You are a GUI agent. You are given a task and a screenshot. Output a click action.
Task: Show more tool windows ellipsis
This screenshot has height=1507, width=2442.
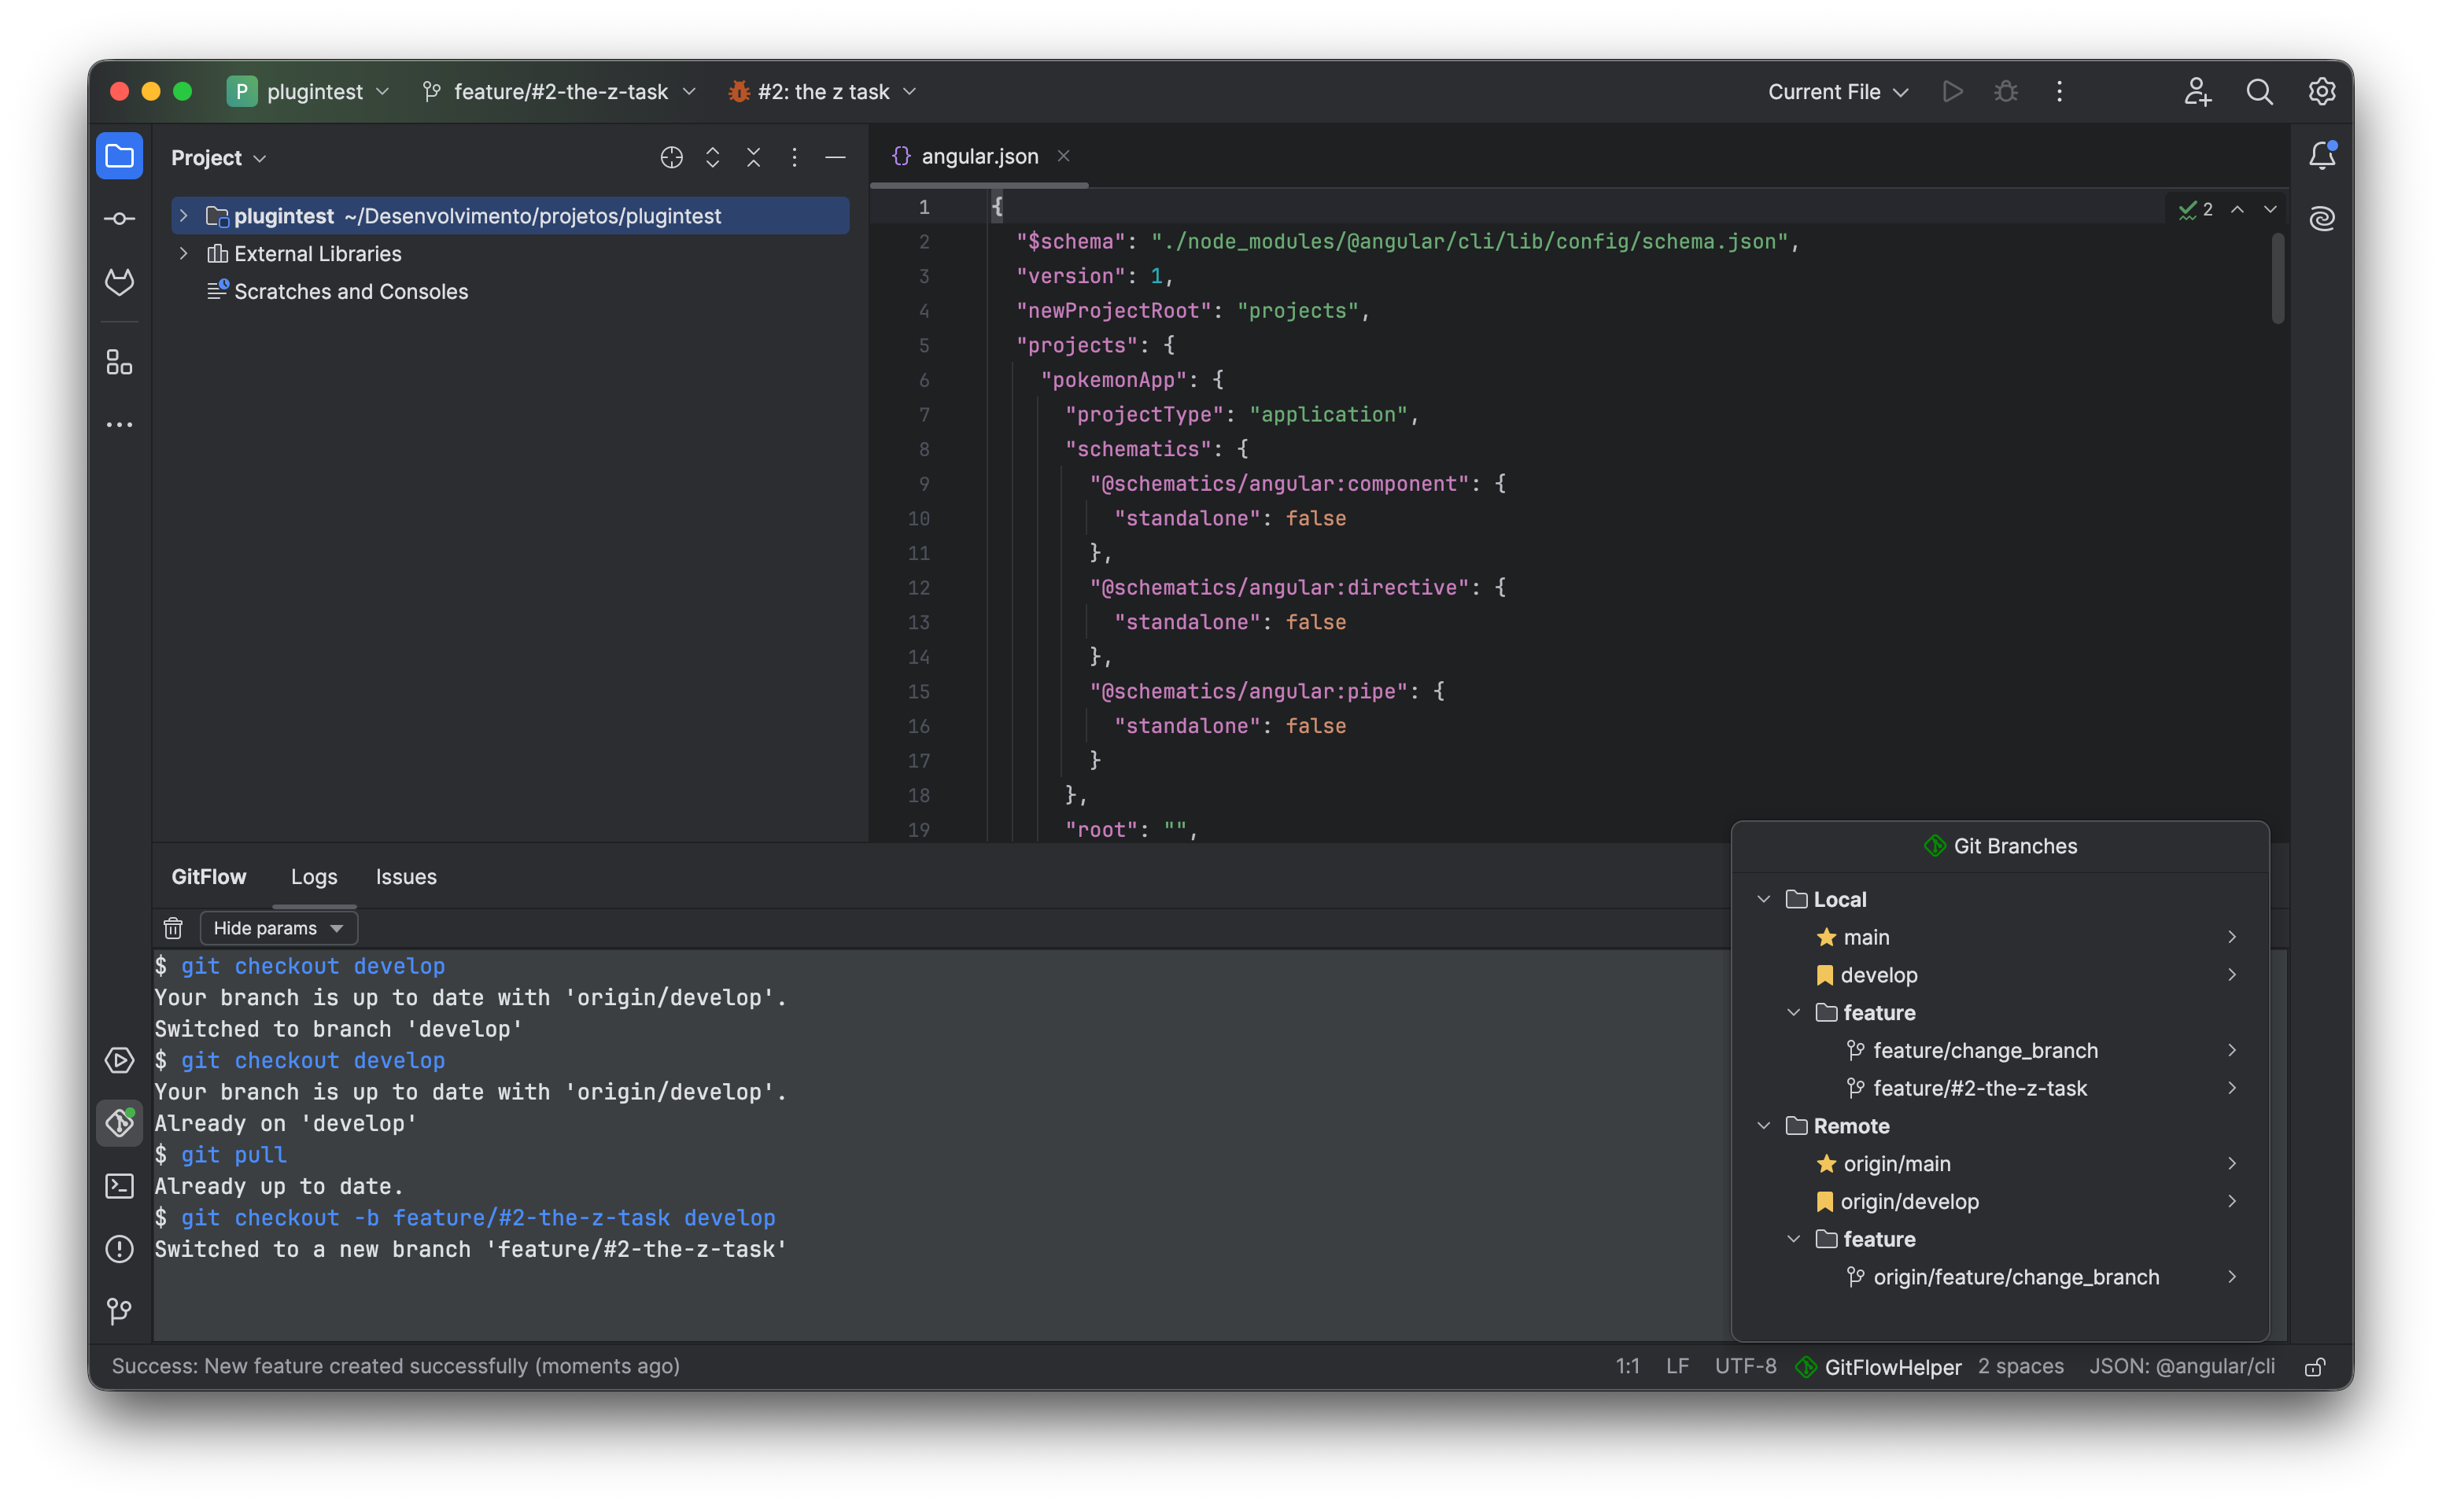(120, 425)
